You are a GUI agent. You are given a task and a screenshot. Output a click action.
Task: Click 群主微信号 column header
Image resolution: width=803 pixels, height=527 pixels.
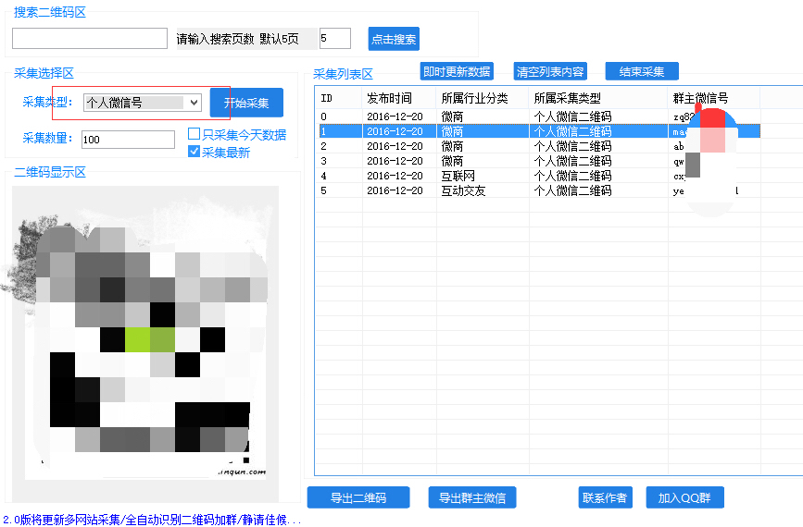tap(714, 98)
